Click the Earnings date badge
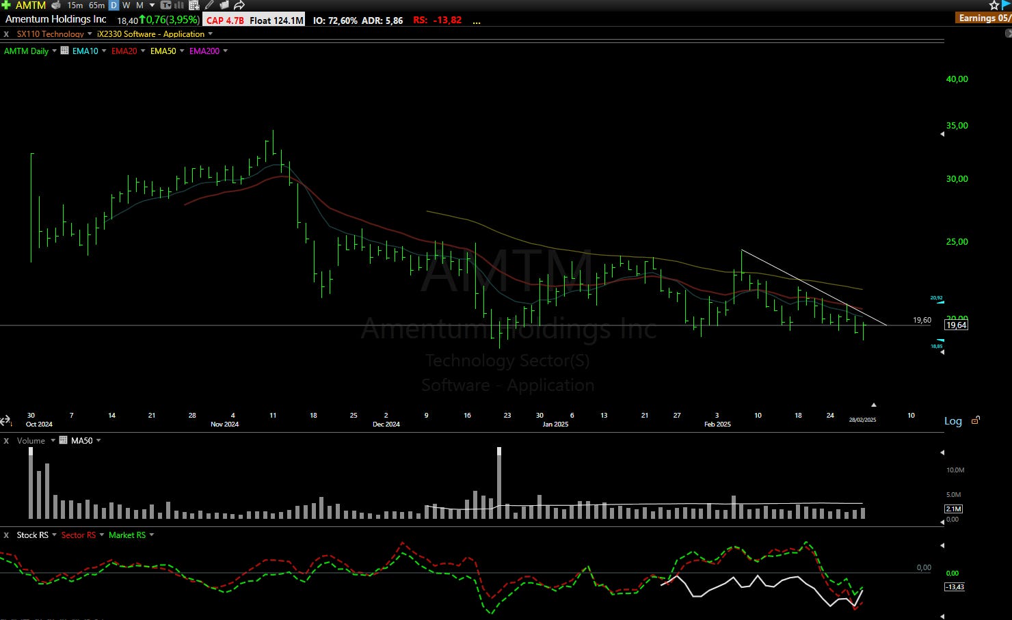The width and height of the screenshot is (1012, 620). click(x=984, y=18)
